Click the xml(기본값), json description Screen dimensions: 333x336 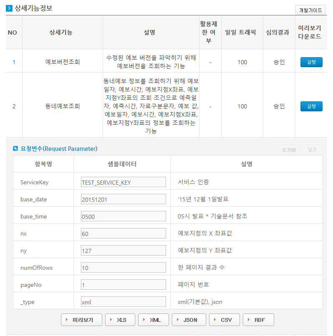click(x=200, y=302)
